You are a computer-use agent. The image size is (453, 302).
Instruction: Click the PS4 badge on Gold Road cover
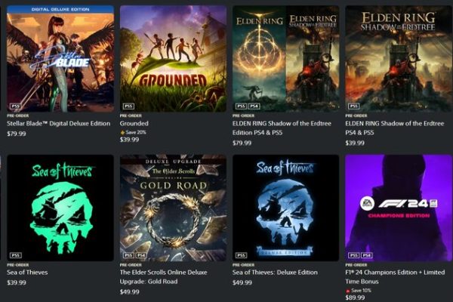tap(141, 255)
